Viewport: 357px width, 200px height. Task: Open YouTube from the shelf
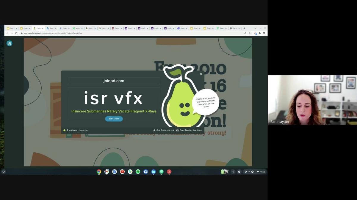pyautogui.click(x=122, y=172)
